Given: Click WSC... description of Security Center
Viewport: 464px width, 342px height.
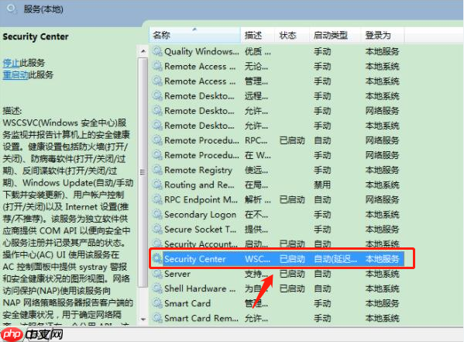Looking at the screenshot, I should click(x=257, y=259).
